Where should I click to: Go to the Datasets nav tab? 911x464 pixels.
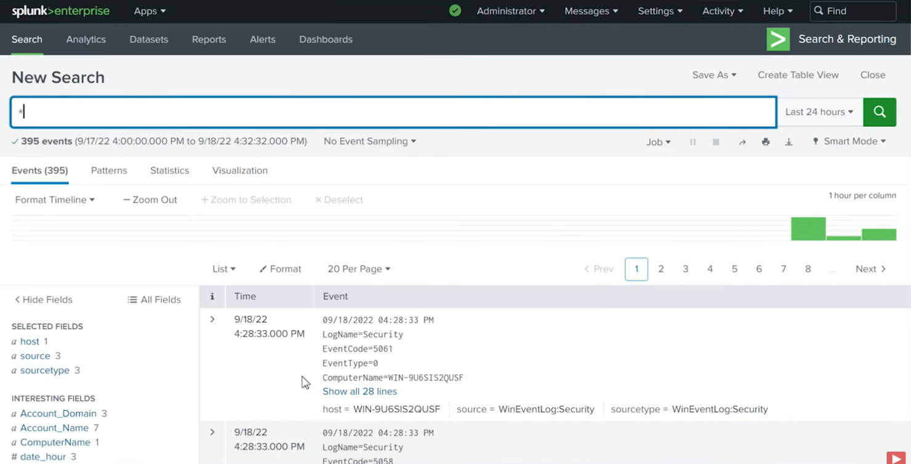[149, 39]
